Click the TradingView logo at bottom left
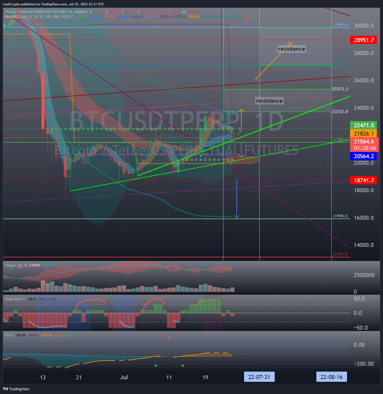The image size is (383, 394). (x=16, y=389)
